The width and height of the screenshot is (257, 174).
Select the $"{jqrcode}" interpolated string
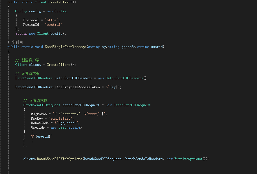pyautogui.click(x=66, y=123)
